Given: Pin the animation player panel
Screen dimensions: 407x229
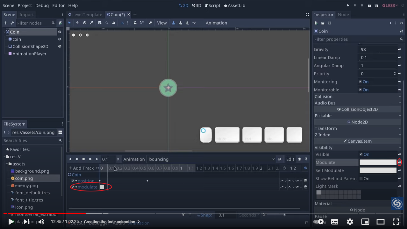Looking at the screenshot, I should tap(306, 159).
